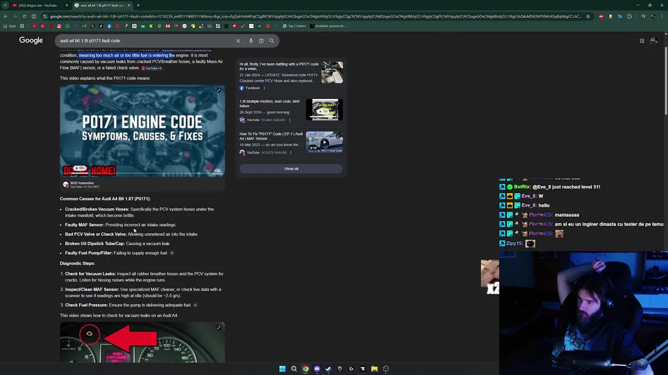The width and height of the screenshot is (668, 375).
Task: Open 'Hi all, firstly, I've been battling' Facebook result
Action: pyautogui.click(x=279, y=66)
